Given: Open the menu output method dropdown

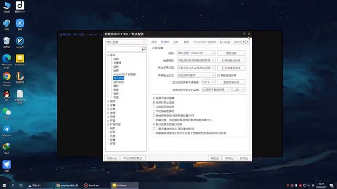Looking at the screenshot, I should (196, 75).
